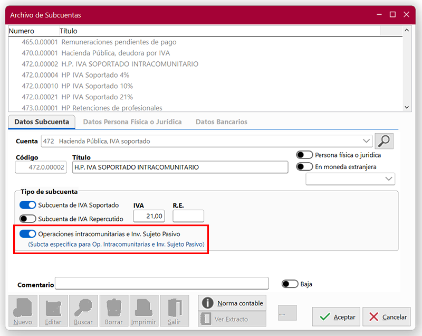Image resolution: width=422 pixels, height=336 pixels.
Task: Click the Imprimir printer icon button
Action: (143, 311)
